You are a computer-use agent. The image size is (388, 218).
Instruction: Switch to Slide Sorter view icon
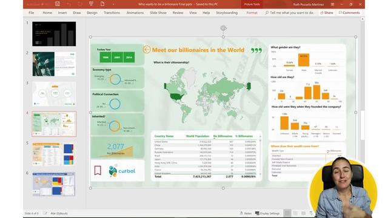[x=295, y=213]
